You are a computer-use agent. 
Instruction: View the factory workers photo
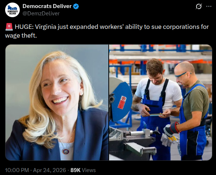[161, 102]
